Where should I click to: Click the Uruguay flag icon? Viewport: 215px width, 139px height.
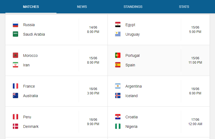pos(118,34)
